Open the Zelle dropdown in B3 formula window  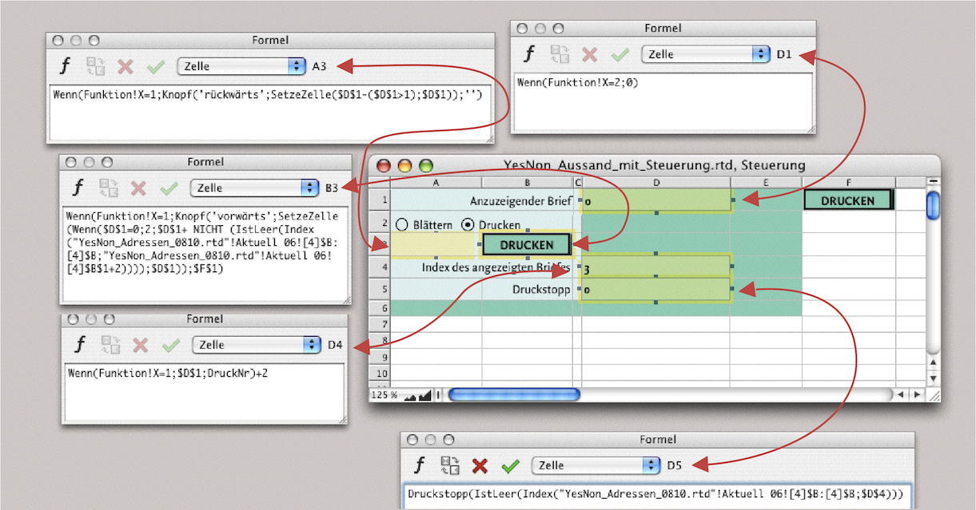click(254, 188)
